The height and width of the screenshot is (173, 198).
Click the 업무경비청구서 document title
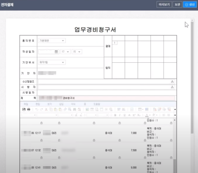(95, 30)
